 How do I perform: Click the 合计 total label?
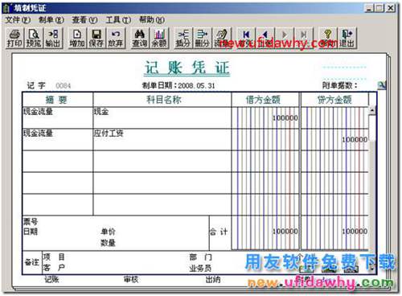point(219,232)
